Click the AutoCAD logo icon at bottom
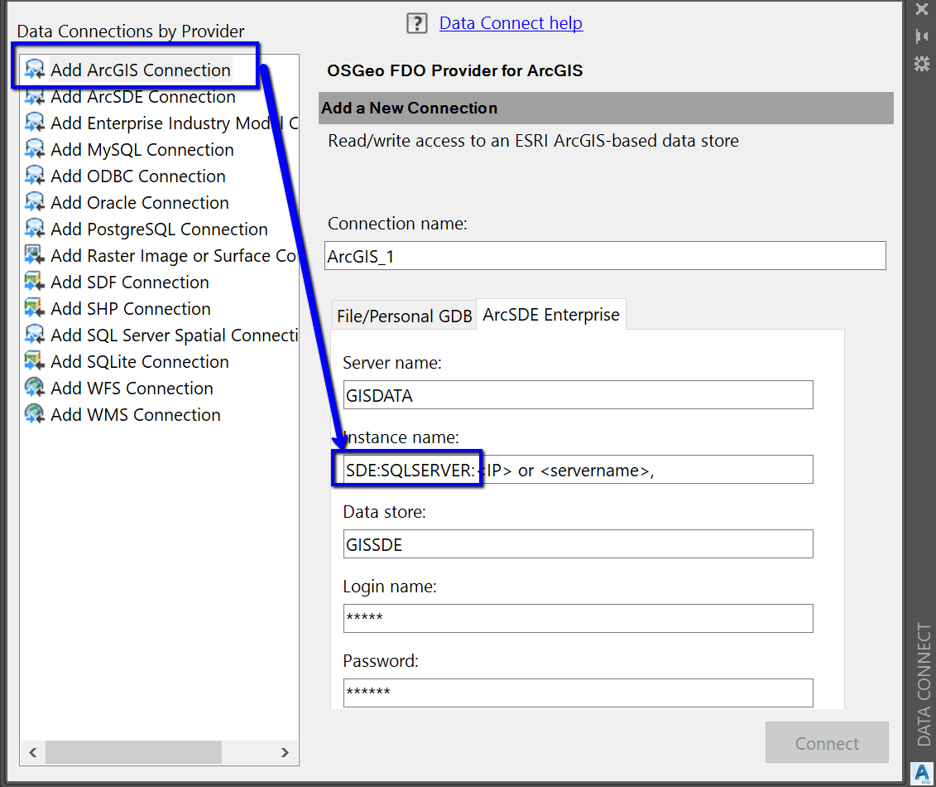This screenshot has height=787, width=936. pos(922,773)
